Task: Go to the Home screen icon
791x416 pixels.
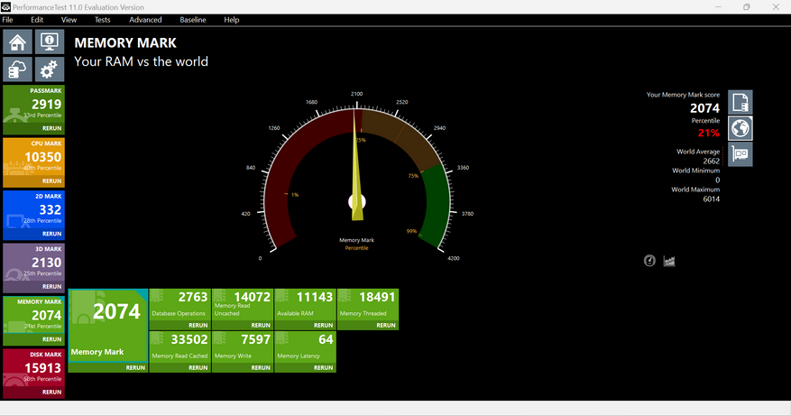Action: pyautogui.click(x=18, y=42)
